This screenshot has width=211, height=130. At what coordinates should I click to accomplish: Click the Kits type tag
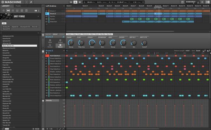pos(4,23)
